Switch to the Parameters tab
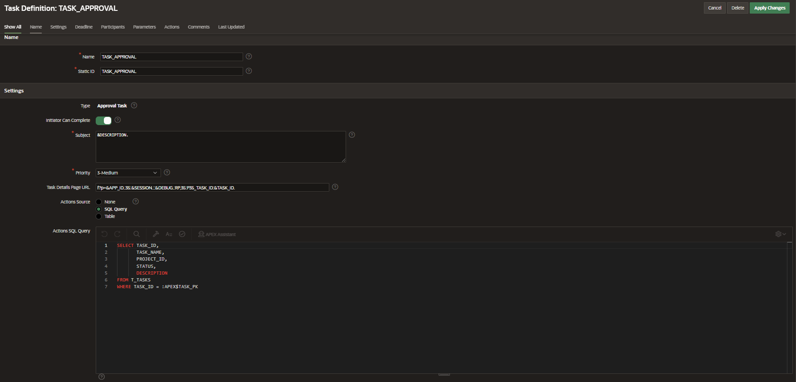Screen dimensions: 796x382 point(145,27)
